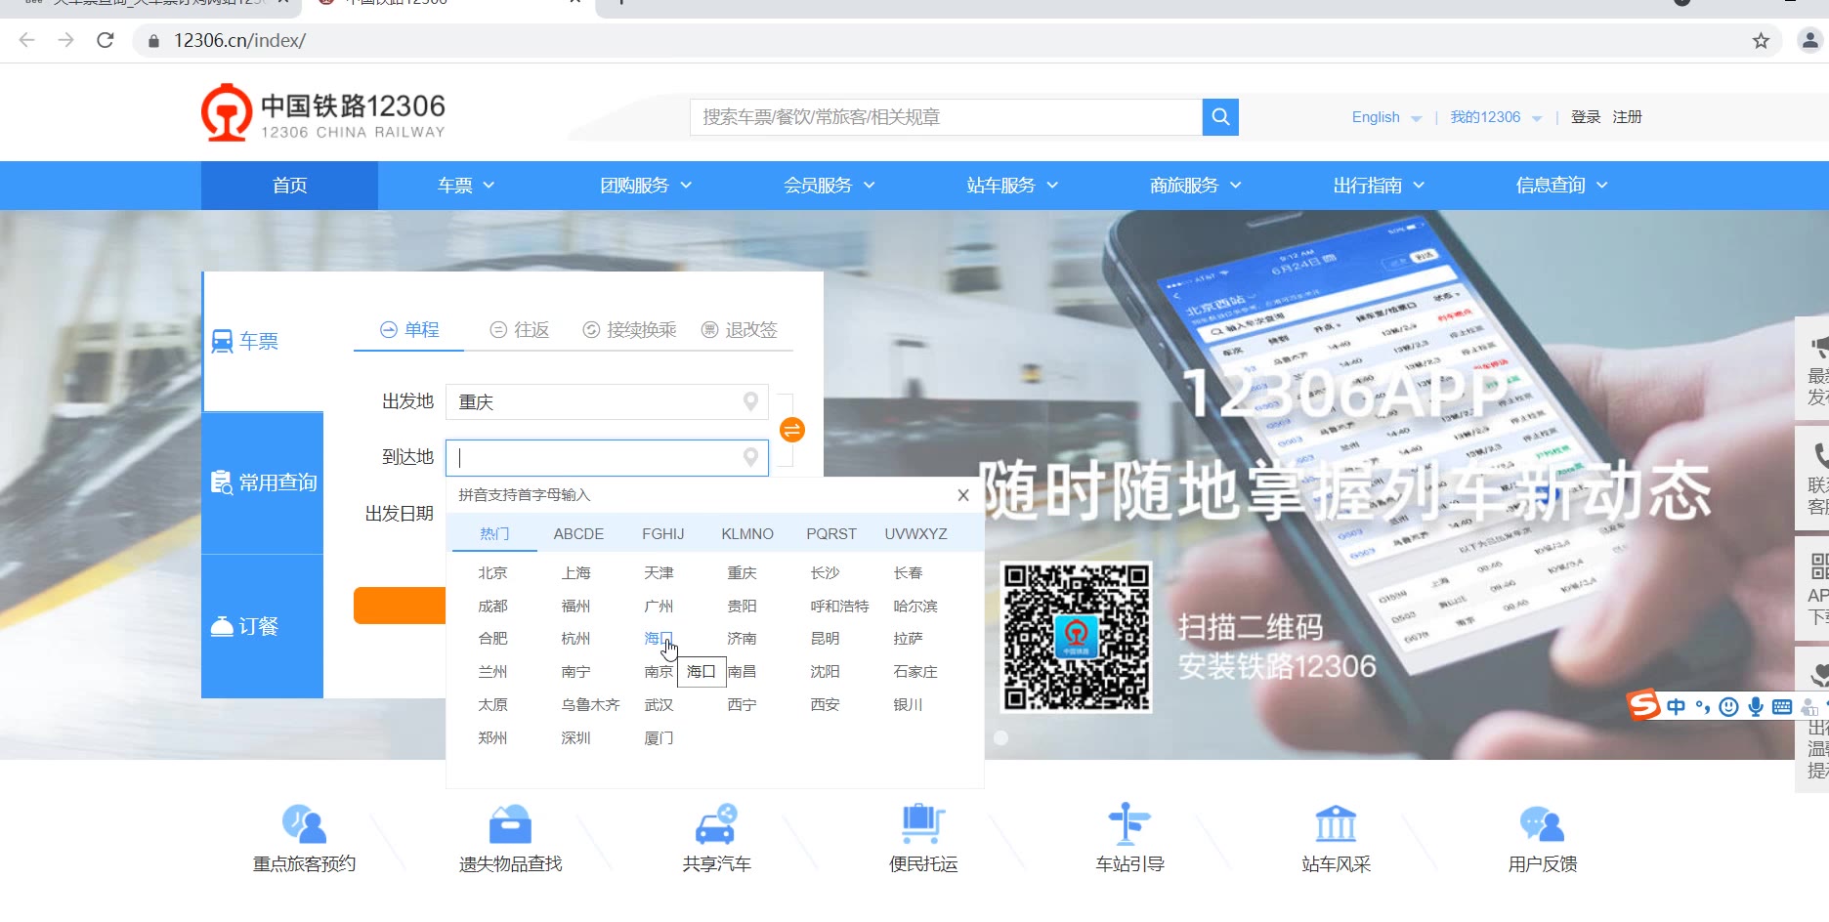Close the city picker popup
This screenshot has height=922, width=1829.
tap(963, 495)
